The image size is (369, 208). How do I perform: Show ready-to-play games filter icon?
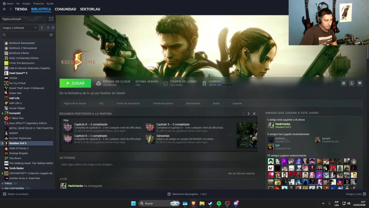tap(53, 28)
